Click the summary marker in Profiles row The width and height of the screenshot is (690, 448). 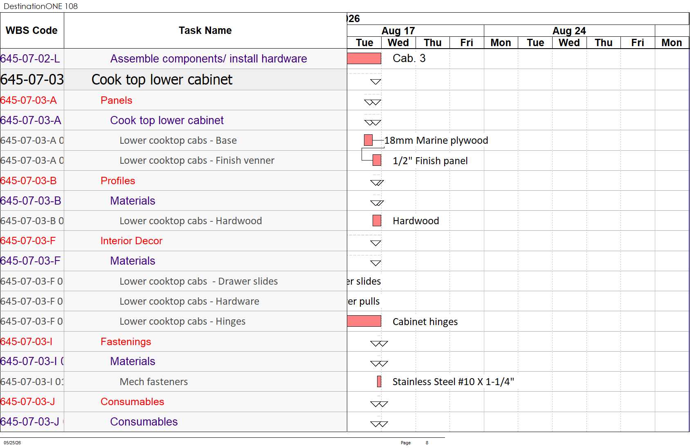[377, 183]
